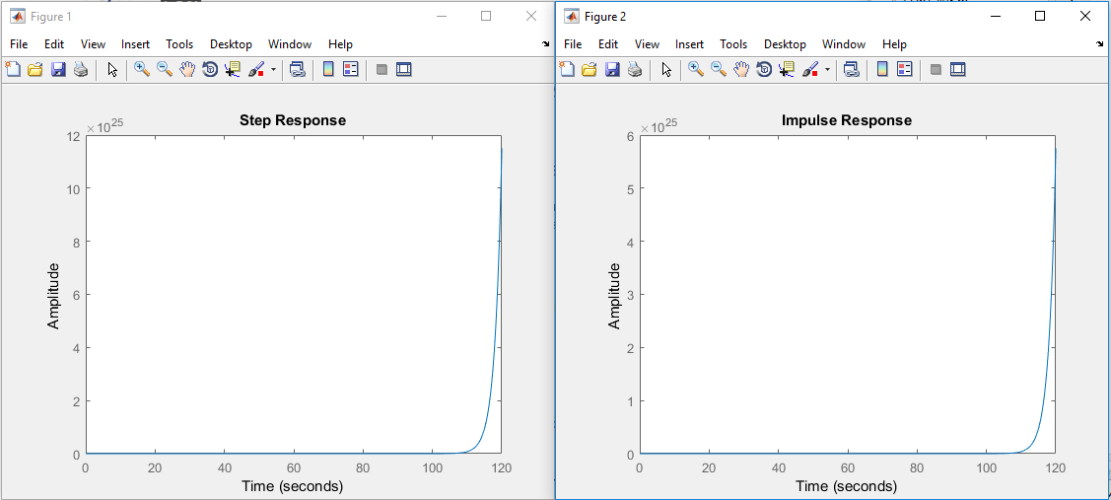Click Link Plot icon in Figure 2
The height and width of the screenshot is (500, 1111).
[852, 69]
